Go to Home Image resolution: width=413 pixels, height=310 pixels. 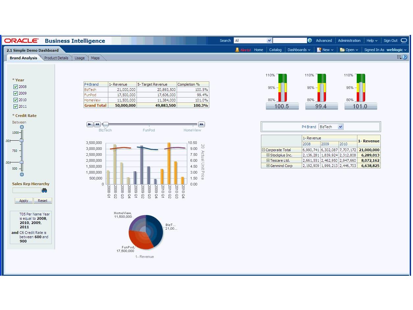tap(259, 50)
